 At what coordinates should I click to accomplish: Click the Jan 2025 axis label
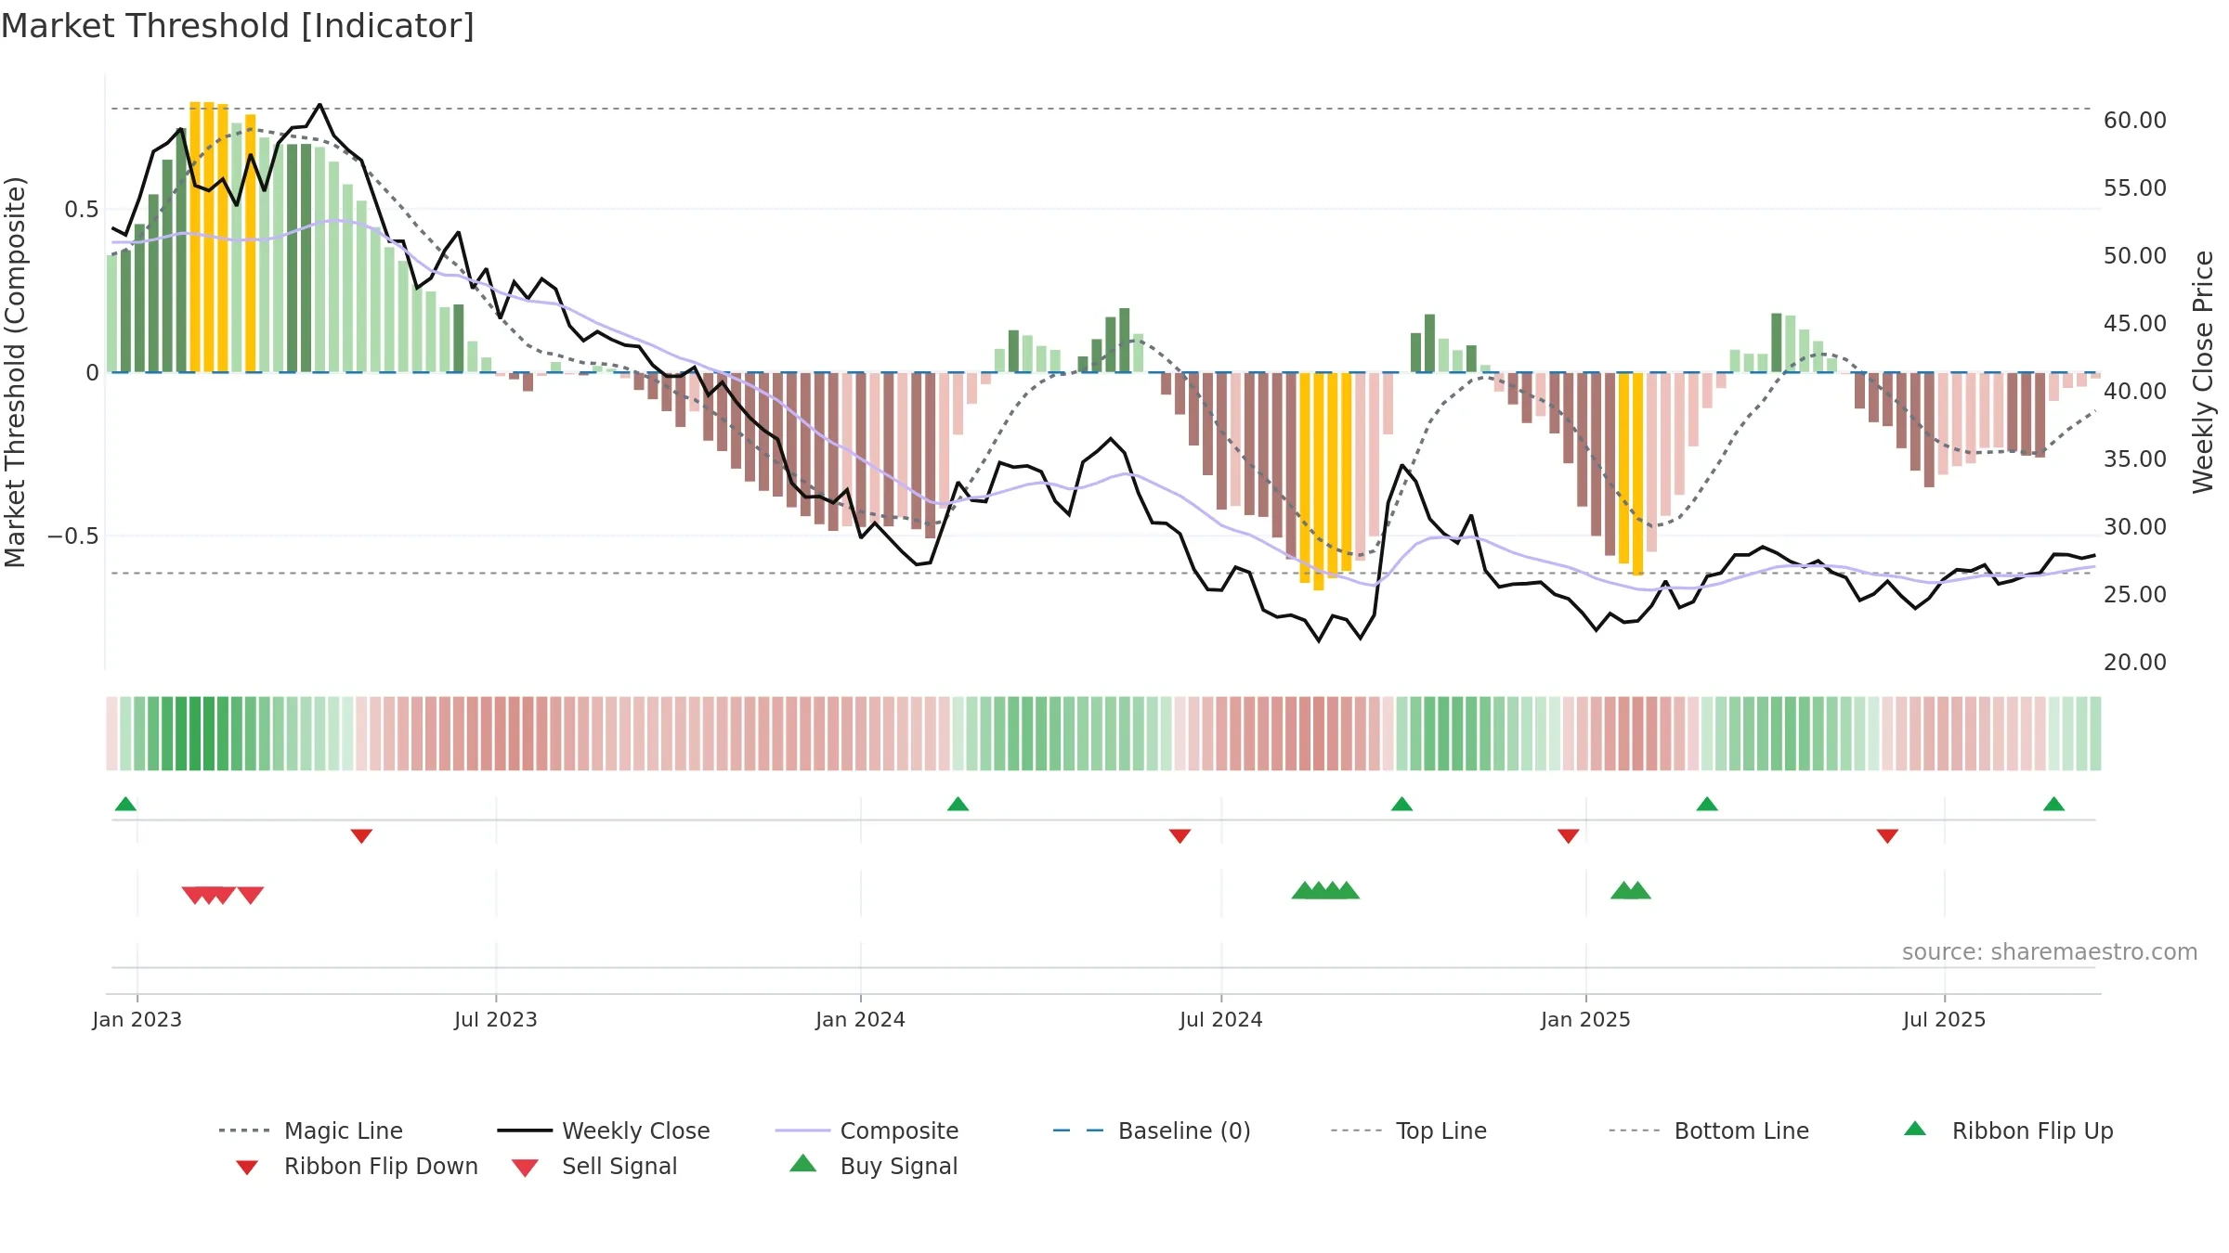pyautogui.click(x=1585, y=1019)
